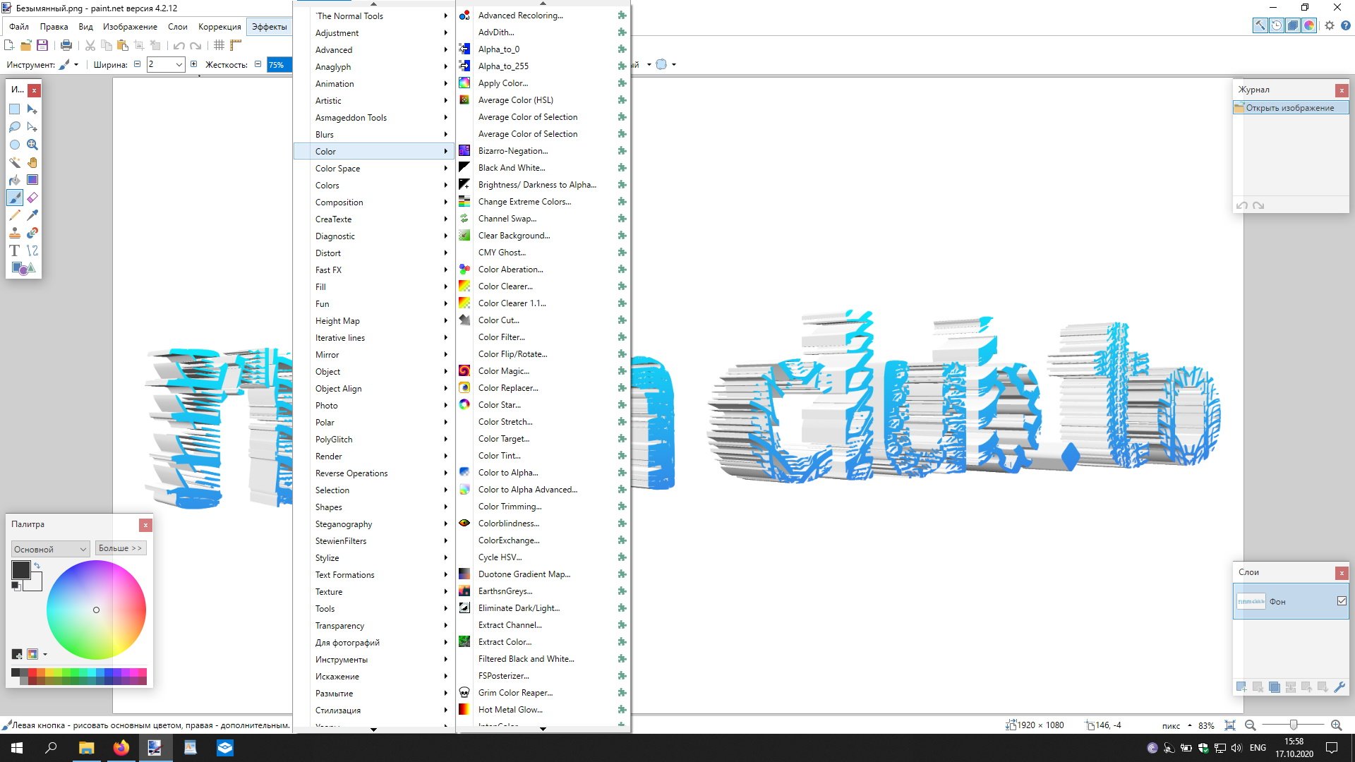
Task: Click the zoom out magnifier in status bar
Action: point(1250,725)
